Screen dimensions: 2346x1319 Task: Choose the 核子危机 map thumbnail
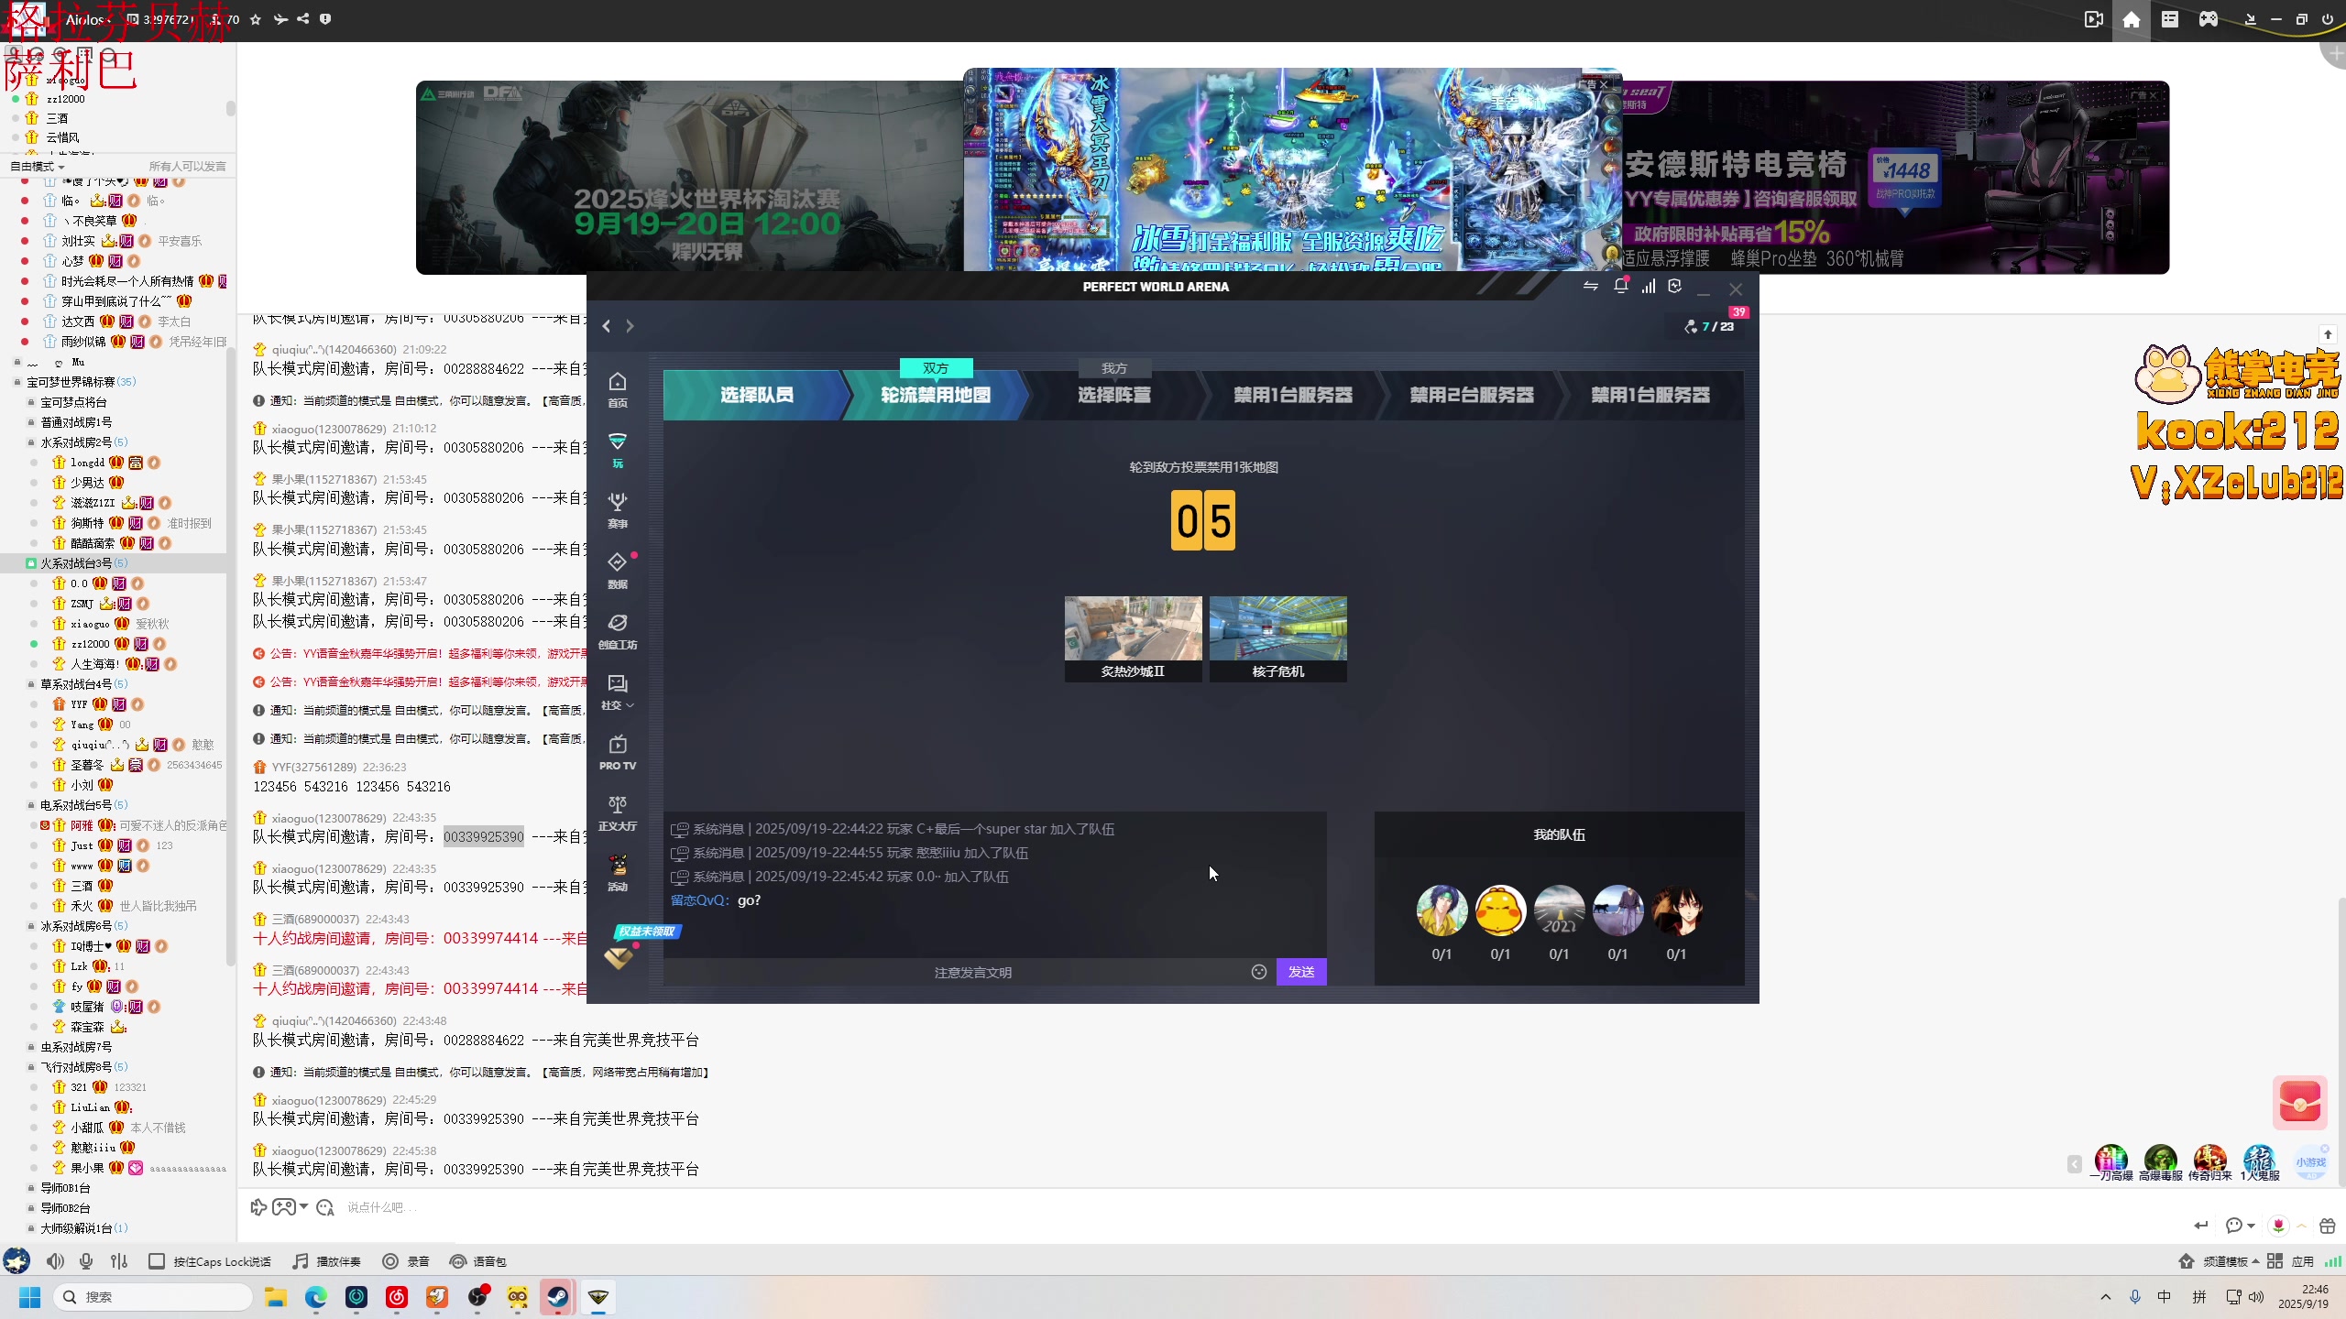tap(1277, 638)
